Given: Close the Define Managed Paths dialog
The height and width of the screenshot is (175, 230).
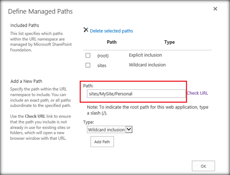Looking at the screenshot, I should point(215,9).
